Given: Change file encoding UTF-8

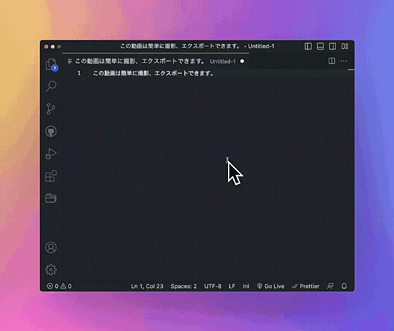Looking at the screenshot, I should 212,286.
